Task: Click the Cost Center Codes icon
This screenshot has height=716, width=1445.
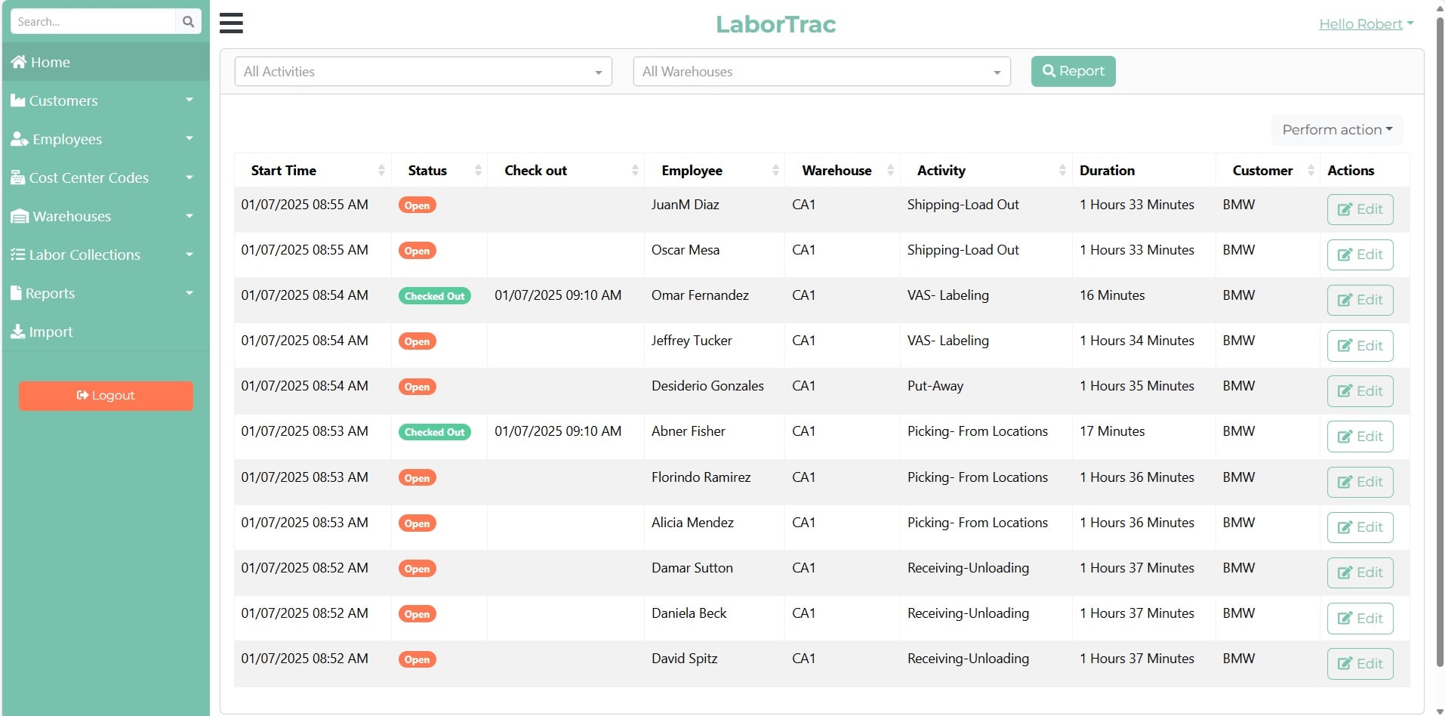Action: tap(17, 177)
